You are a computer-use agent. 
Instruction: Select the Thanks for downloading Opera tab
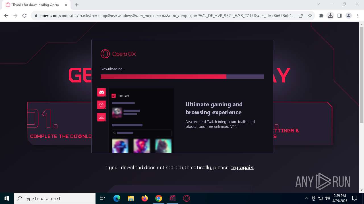36,5
